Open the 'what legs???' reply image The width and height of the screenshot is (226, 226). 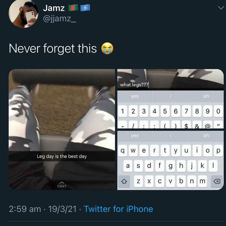[170, 99]
